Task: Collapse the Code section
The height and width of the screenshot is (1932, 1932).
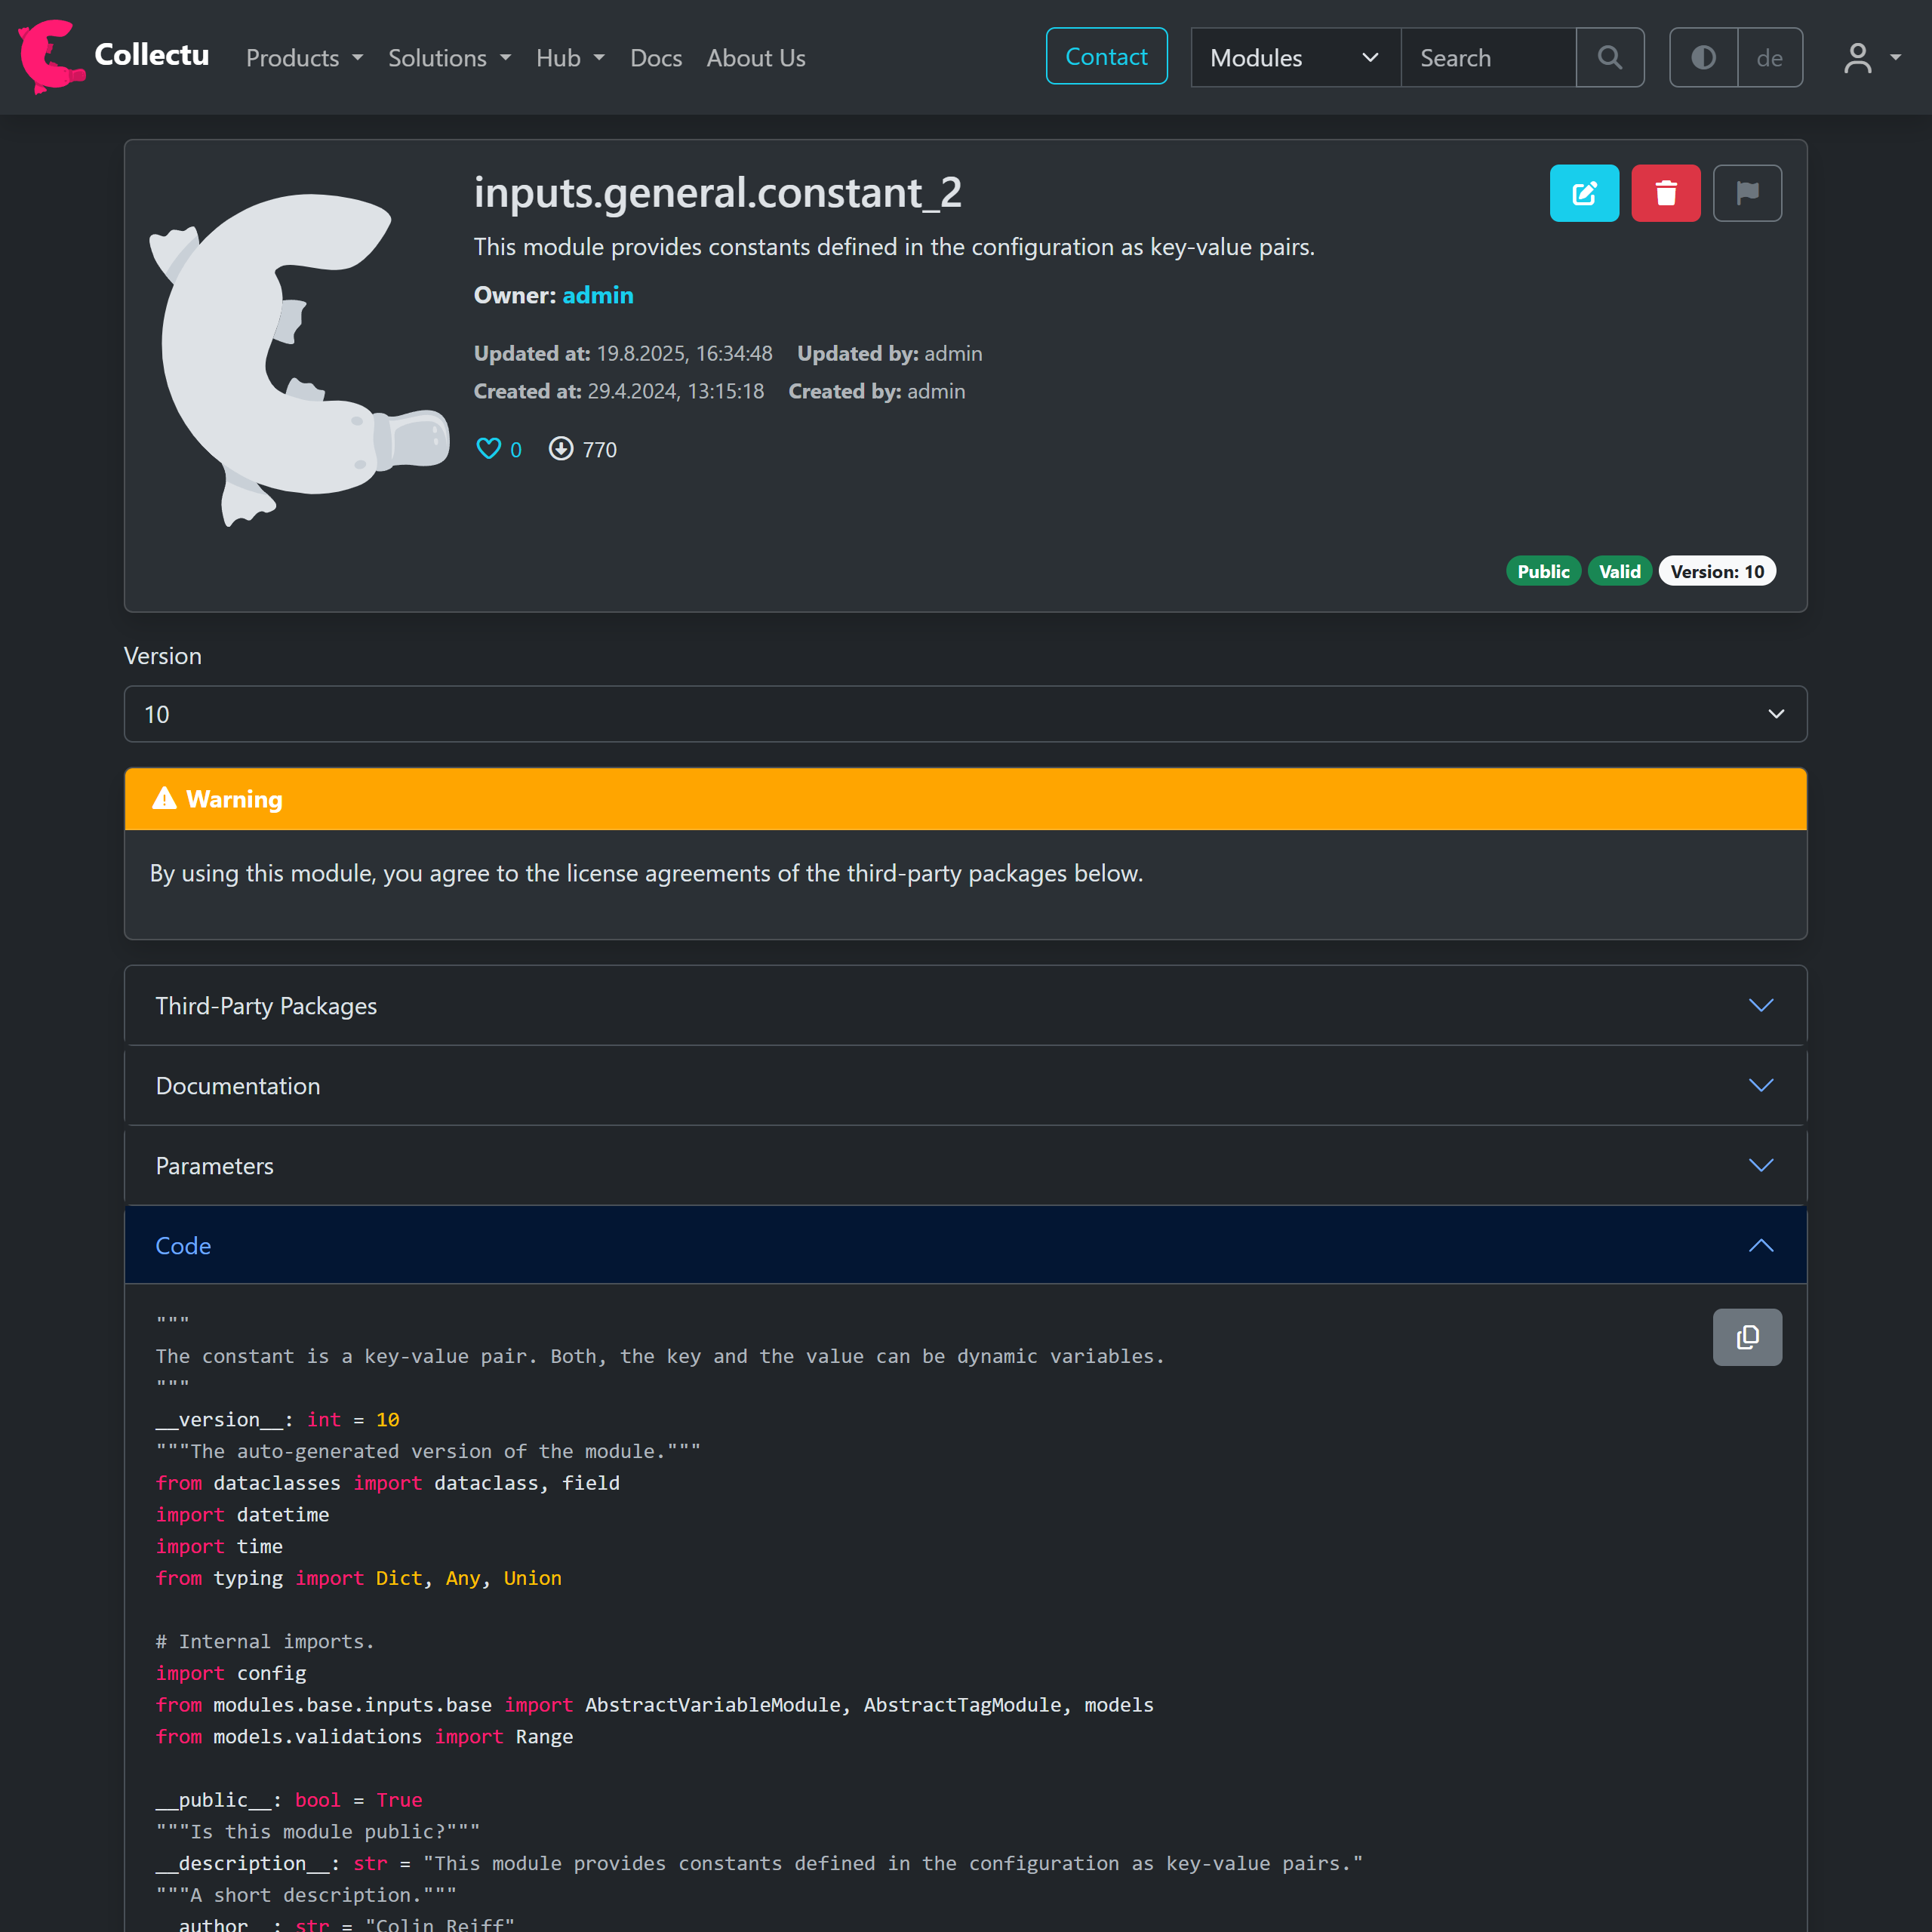Action: point(965,1245)
